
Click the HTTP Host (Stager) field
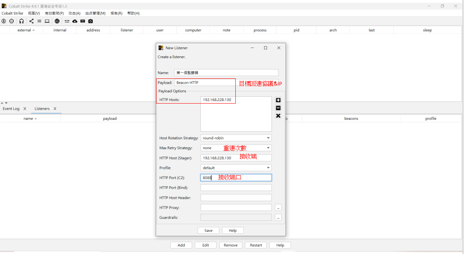coord(236,158)
